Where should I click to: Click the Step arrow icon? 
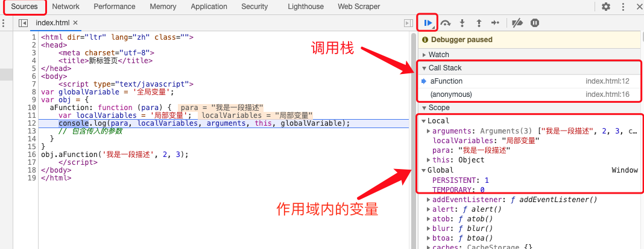click(x=495, y=23)
